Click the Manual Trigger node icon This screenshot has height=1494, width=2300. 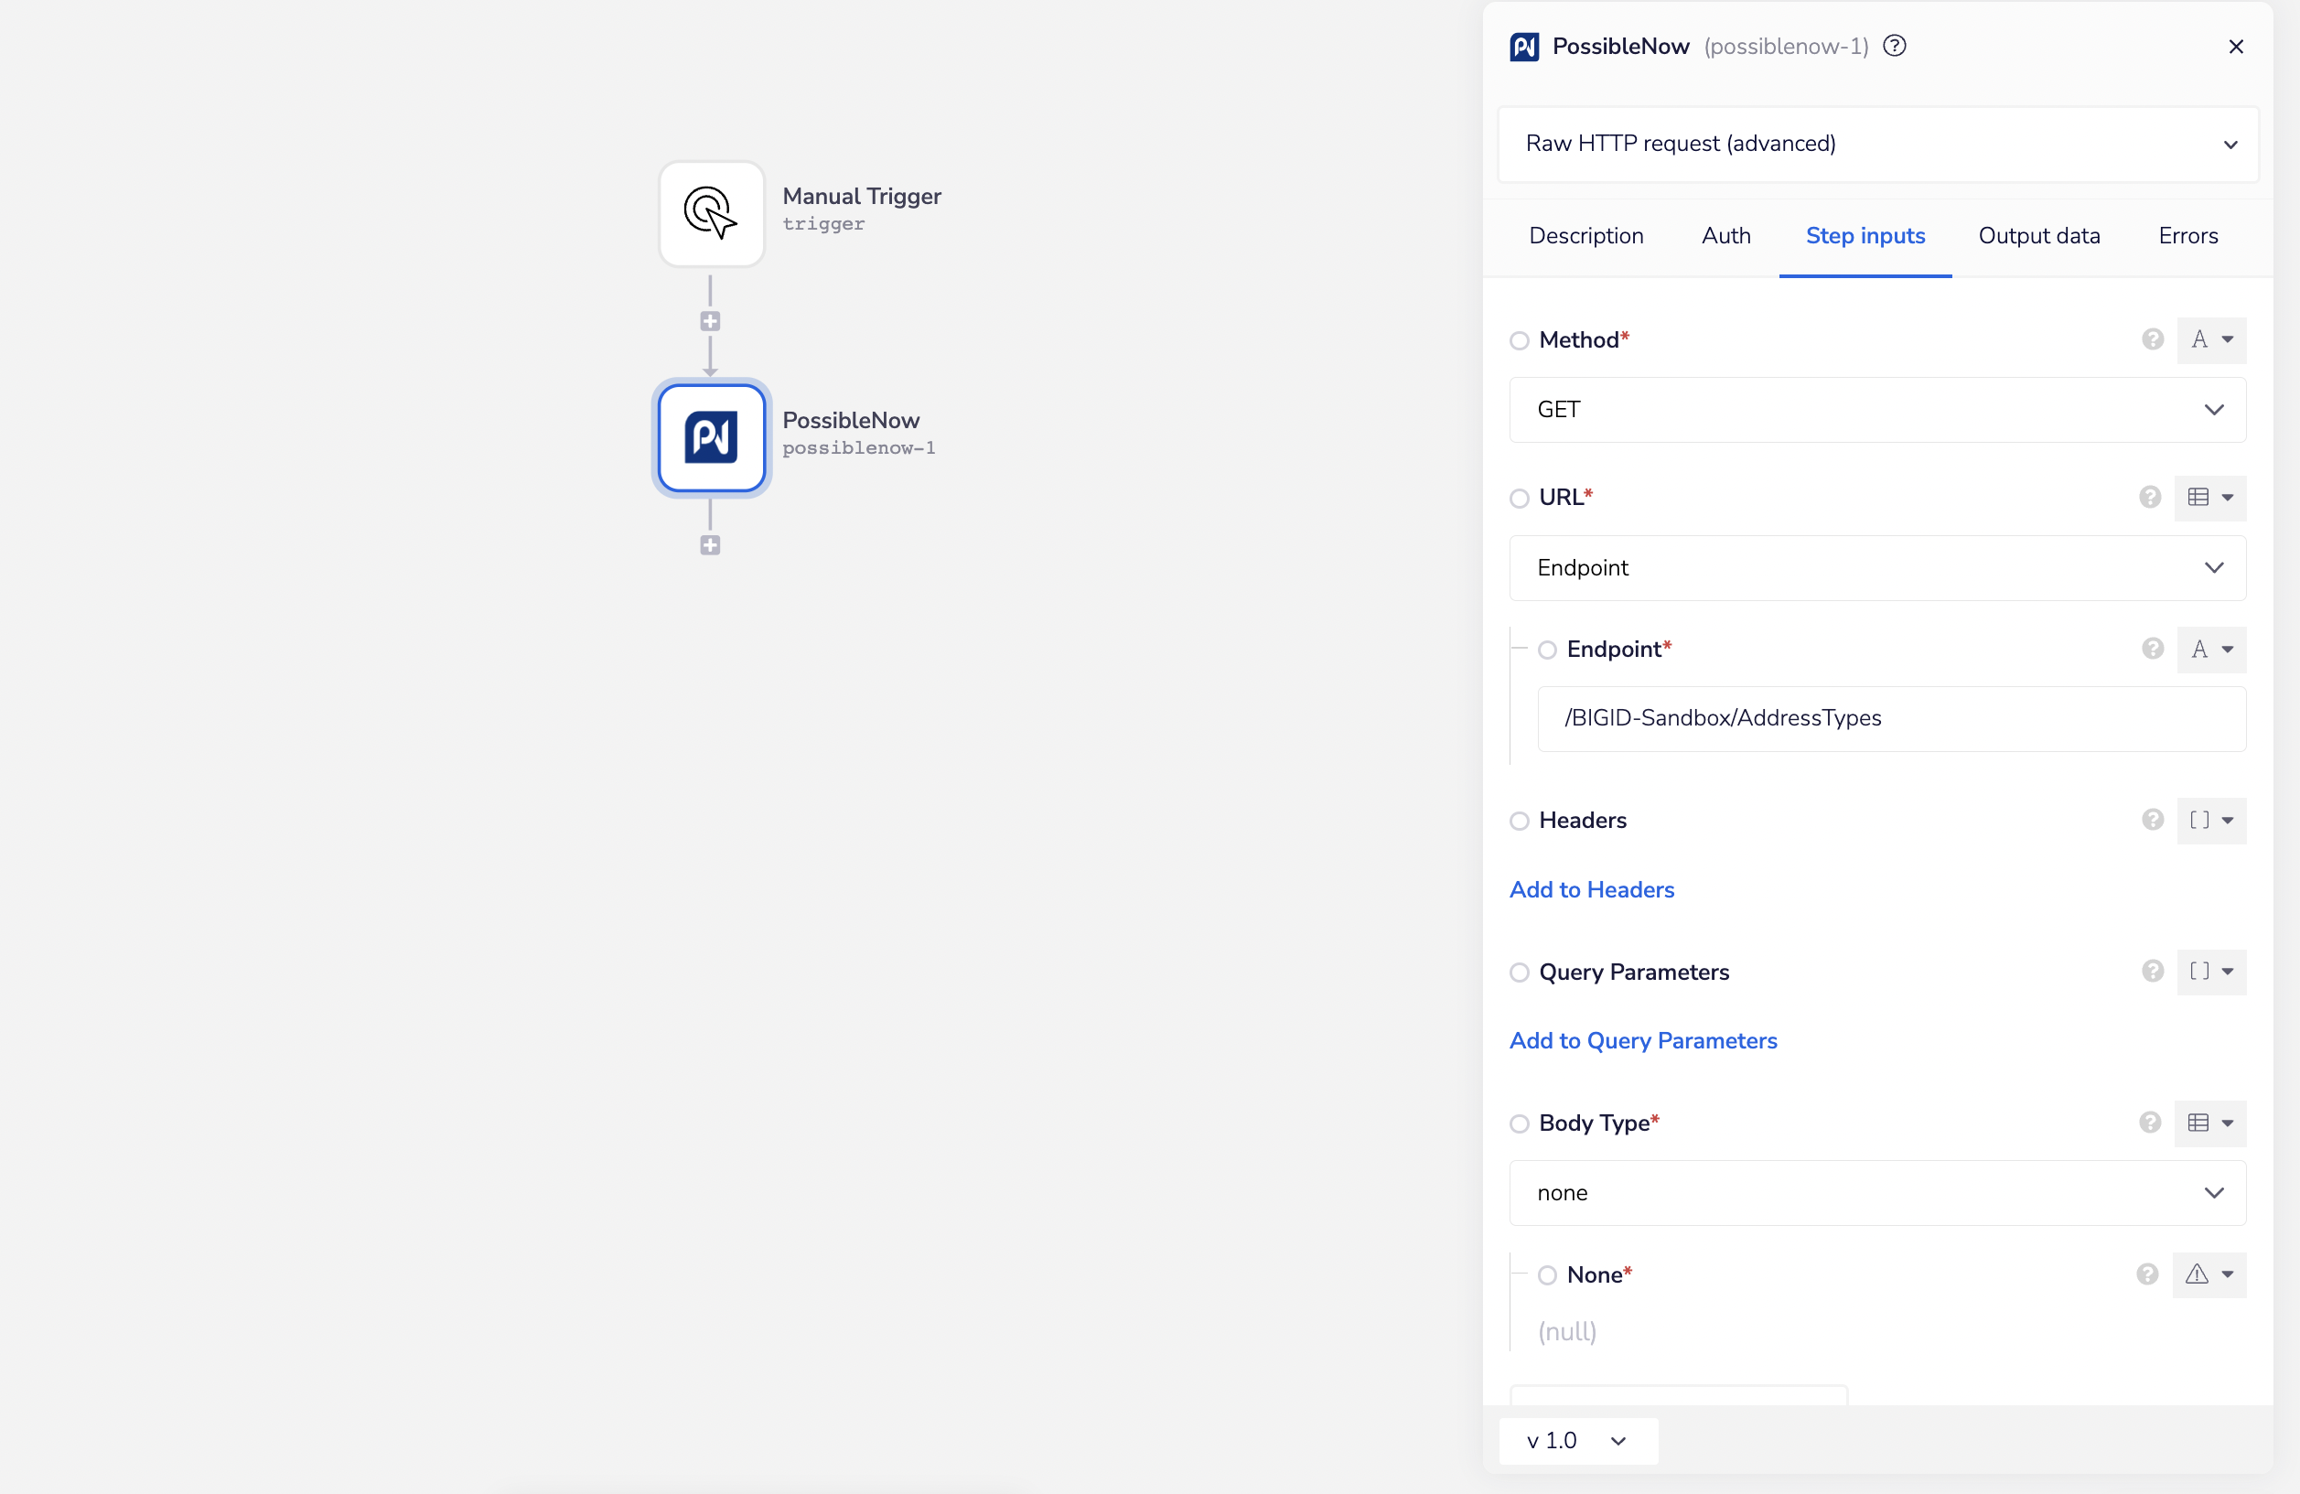point(711,213)
